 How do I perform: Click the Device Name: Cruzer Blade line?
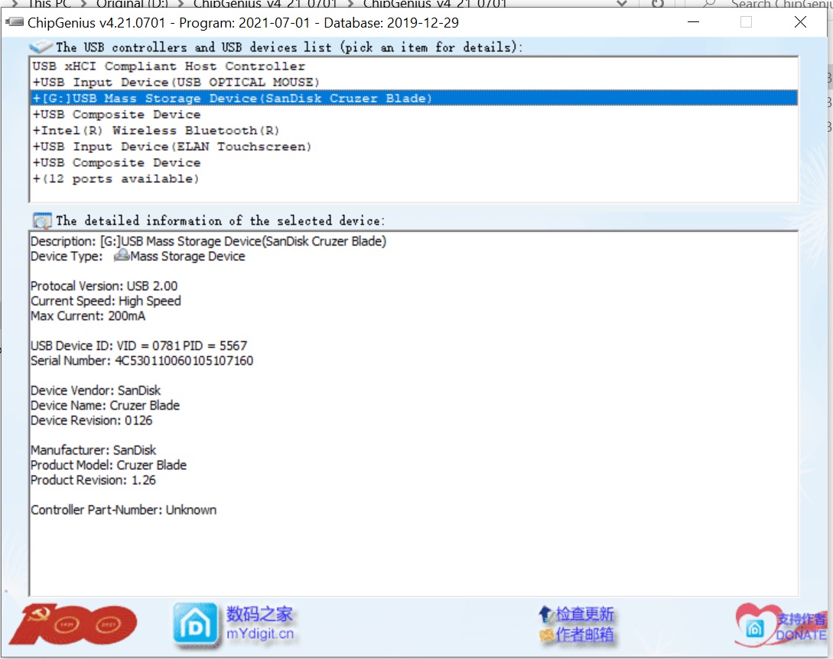[x=106, y=406]
